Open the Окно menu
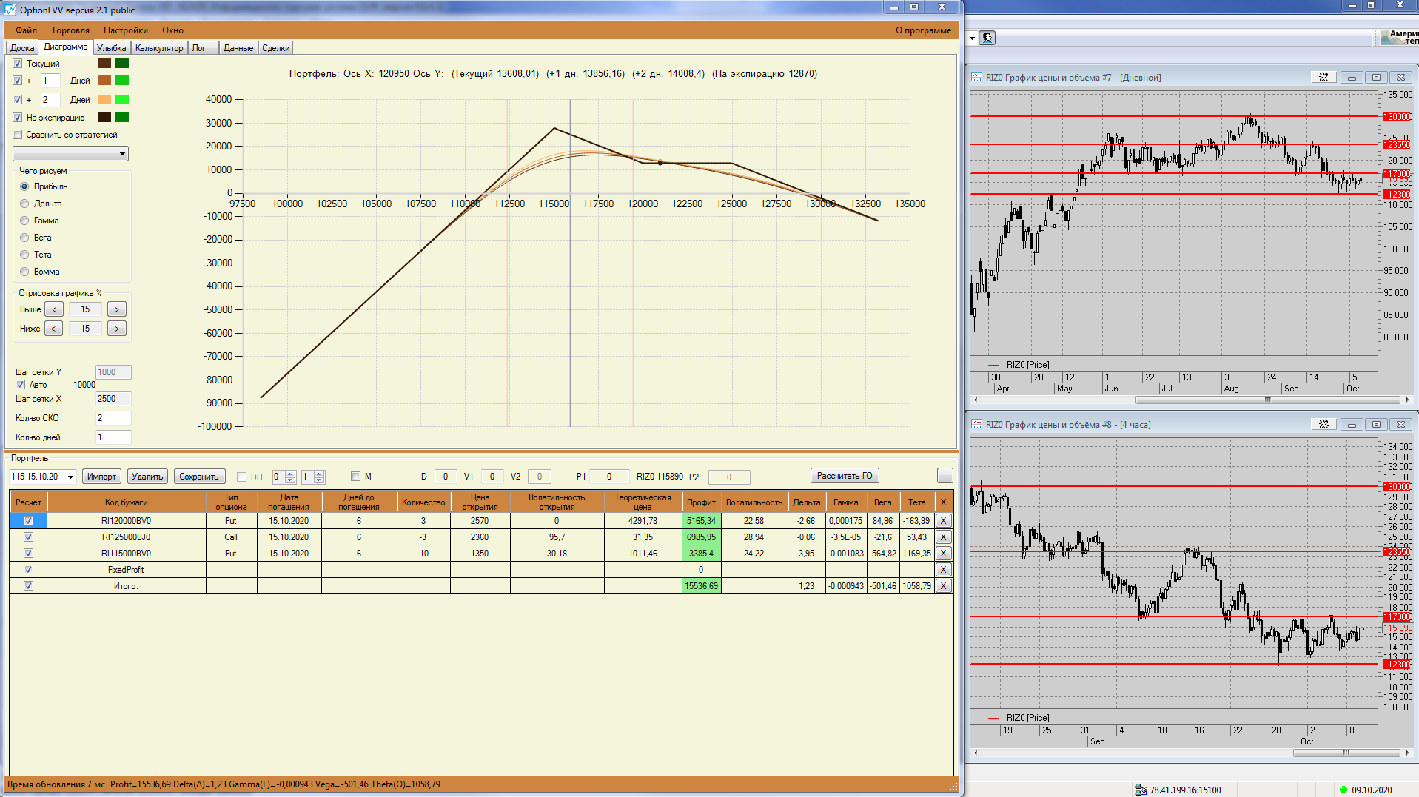The image size is (1419, 797). tap(172, 30)
